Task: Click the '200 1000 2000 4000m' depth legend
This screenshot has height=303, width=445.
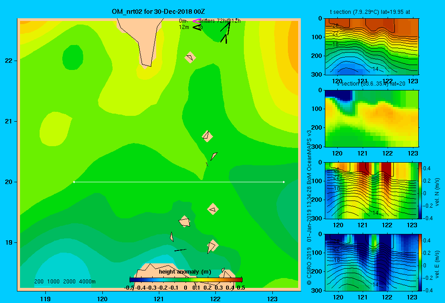Action: (65, 282)
